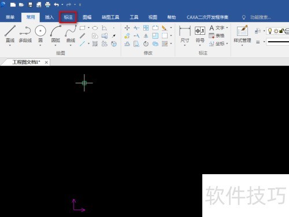
Task: Toggle the layer lock icon
Action: (281, 31)
